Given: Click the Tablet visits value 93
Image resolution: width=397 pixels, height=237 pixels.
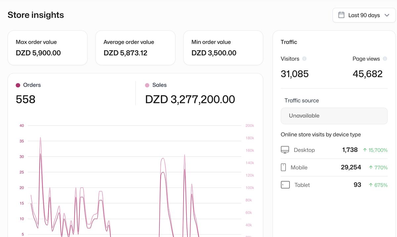Looking at the screenshot, I should pyautogui.click(x=357, y=185).
